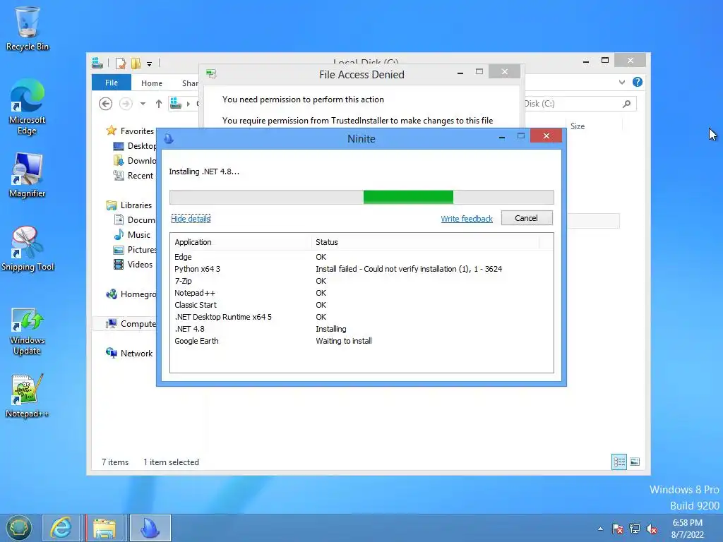Open the Recycle Bin desktop icon
This screenshot has width=723, height=542.
tap(28, 28)
